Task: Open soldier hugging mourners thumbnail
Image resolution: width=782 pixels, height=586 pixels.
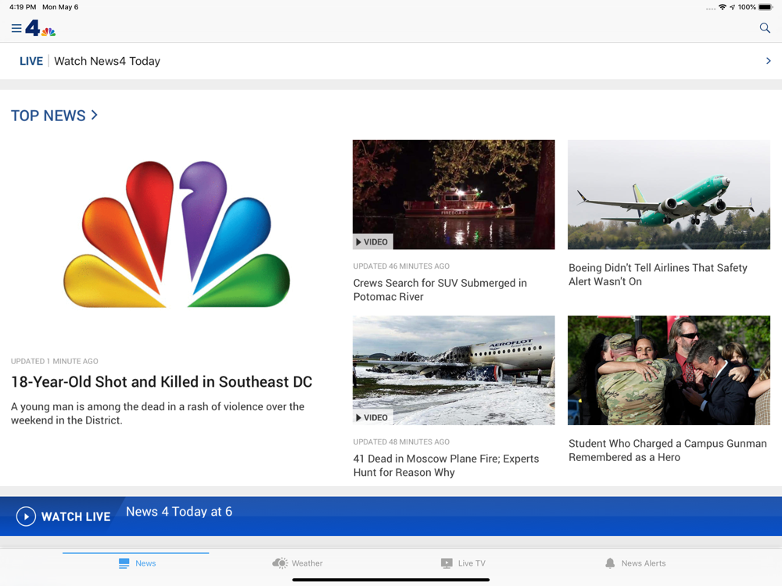Action: tap(669, 370)
